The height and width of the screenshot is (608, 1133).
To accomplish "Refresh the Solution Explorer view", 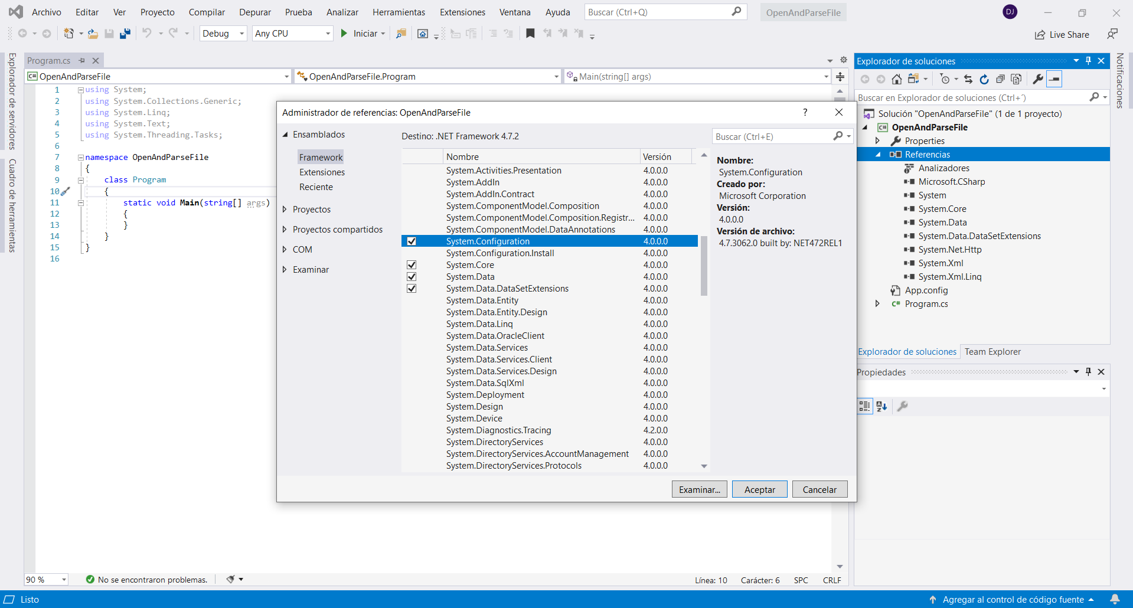I will (x=984, y=79).
